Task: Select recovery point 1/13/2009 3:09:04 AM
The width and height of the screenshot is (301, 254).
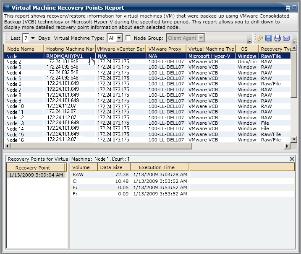Action: click(35, 175)
